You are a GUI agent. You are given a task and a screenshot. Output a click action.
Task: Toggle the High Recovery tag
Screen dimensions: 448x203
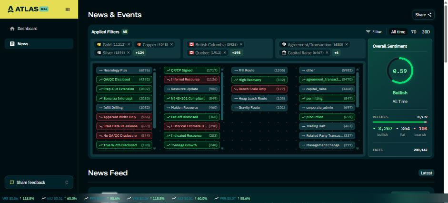tap(259, 80)
